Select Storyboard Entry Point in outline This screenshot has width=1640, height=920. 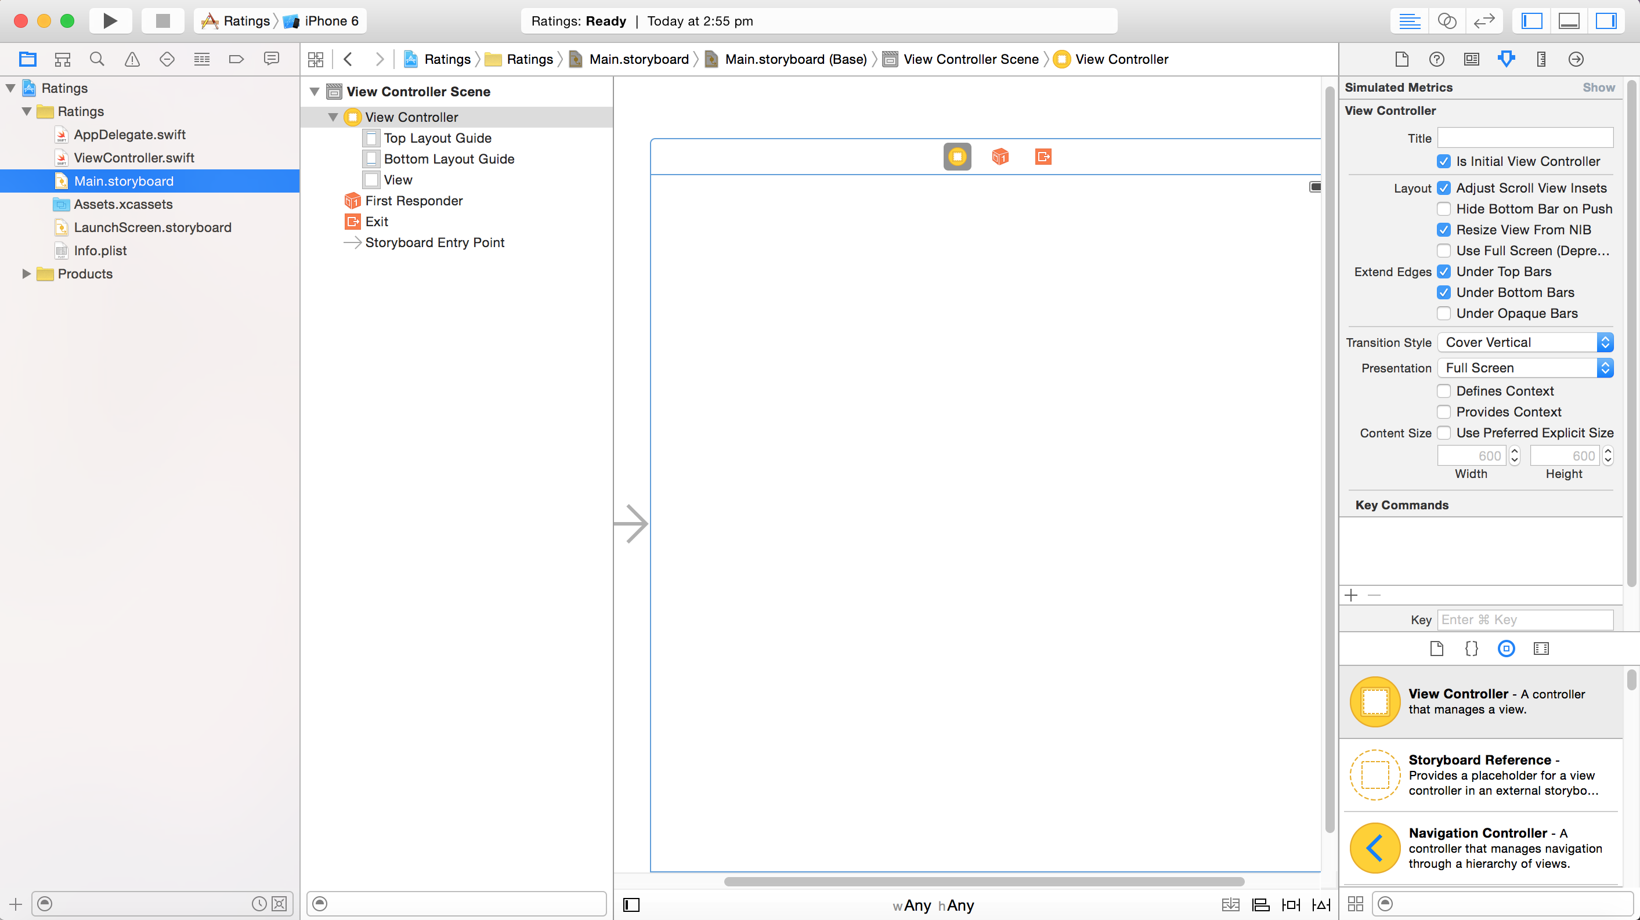pyautogui.click(x=435, y=242)
